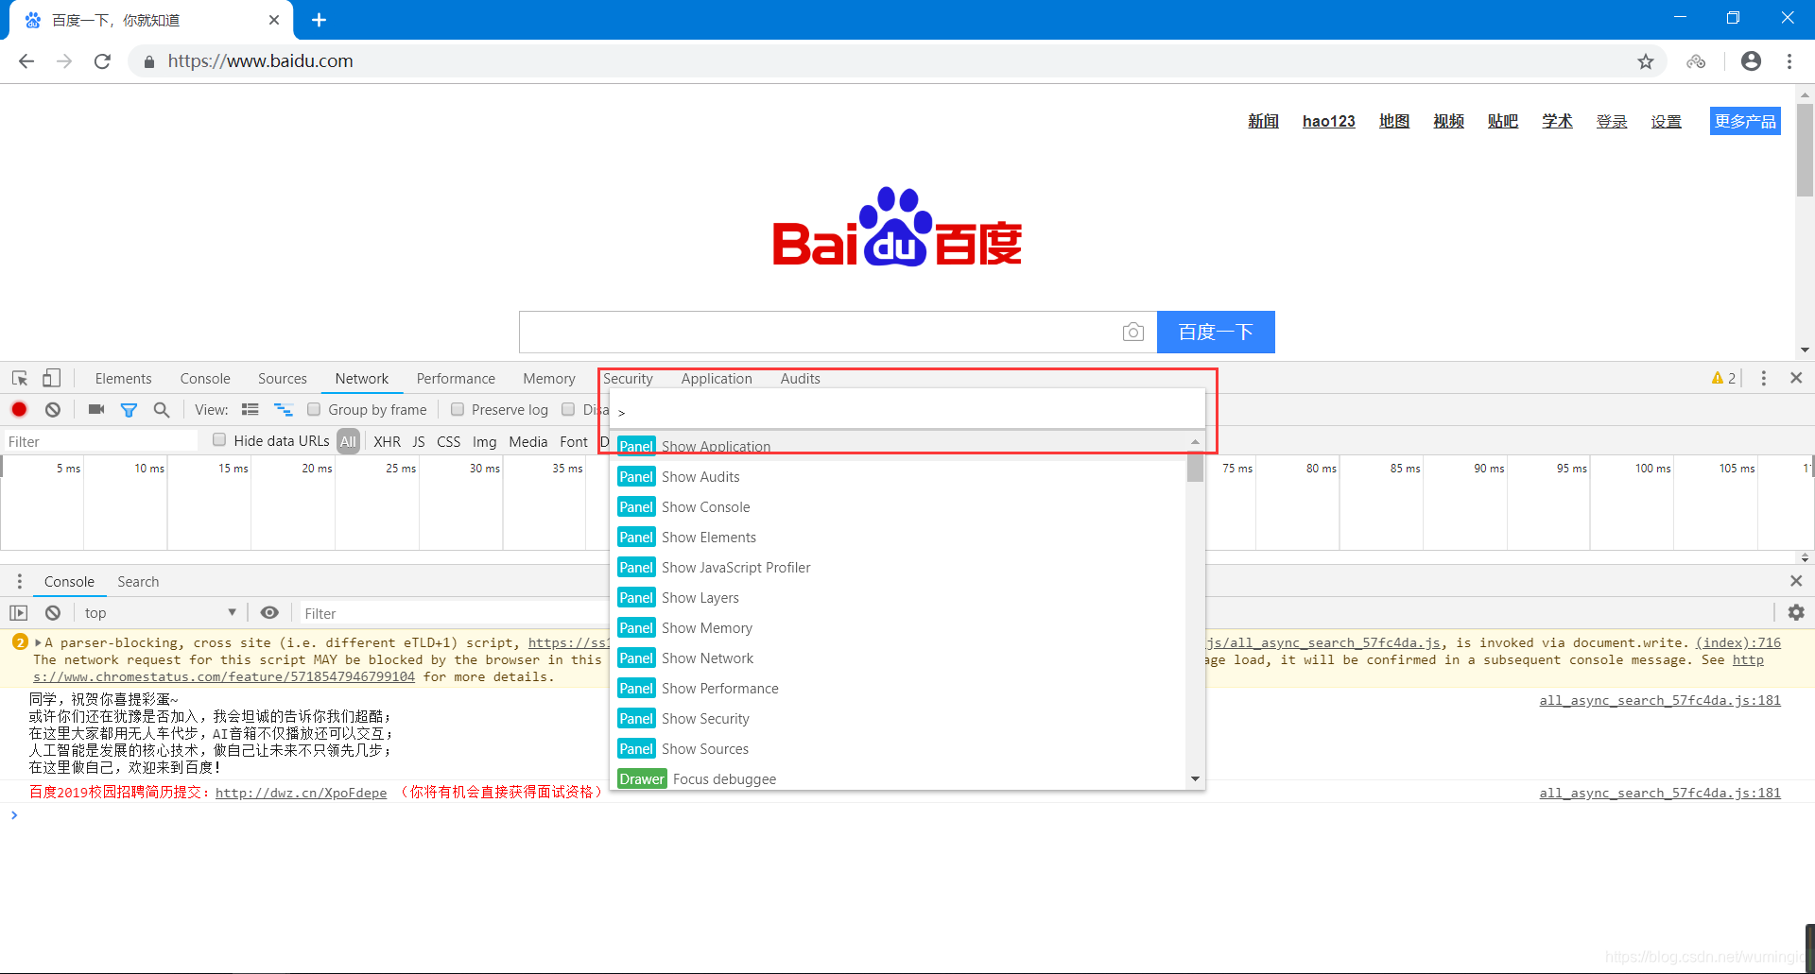Open the 设置 link
Image resolution: width=1815 pixels, height=974 pixels.
(1666, 121)
